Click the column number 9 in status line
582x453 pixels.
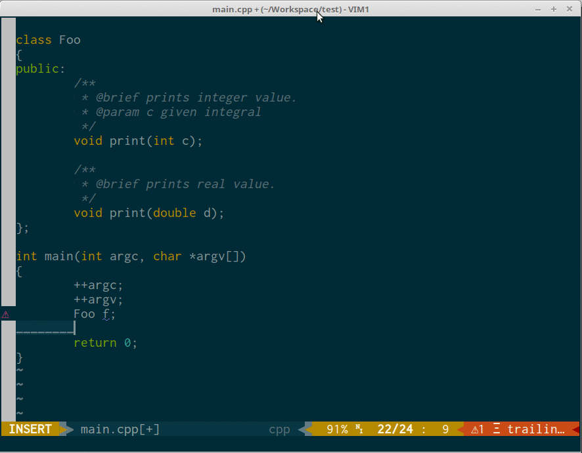pos(445,429)
